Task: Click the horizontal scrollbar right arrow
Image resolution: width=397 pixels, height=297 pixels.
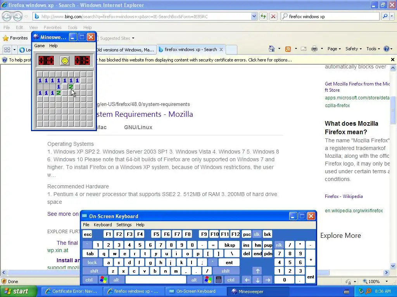Action: pyautogui.click(x=386, y=272)
